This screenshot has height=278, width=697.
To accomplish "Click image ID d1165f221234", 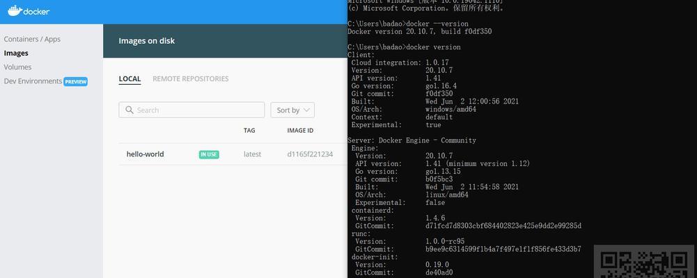I will [x=310, y=154].
